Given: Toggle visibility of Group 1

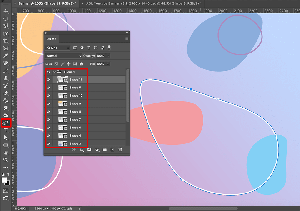Looking at the screenshot, I should [x=48, y=72].
